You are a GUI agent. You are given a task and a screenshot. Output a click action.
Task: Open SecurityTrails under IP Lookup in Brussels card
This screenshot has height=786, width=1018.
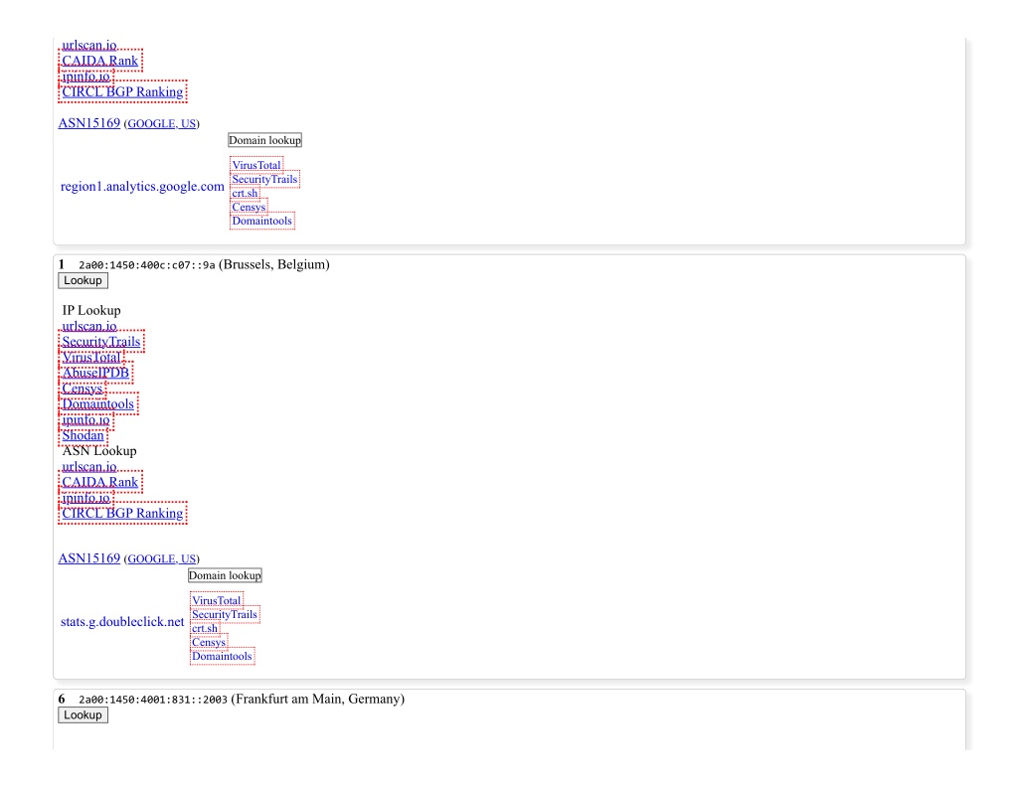(x=100, y=342)
